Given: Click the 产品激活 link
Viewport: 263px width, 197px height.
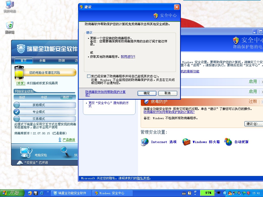Looking at the screenshot, I should [69, 140].
